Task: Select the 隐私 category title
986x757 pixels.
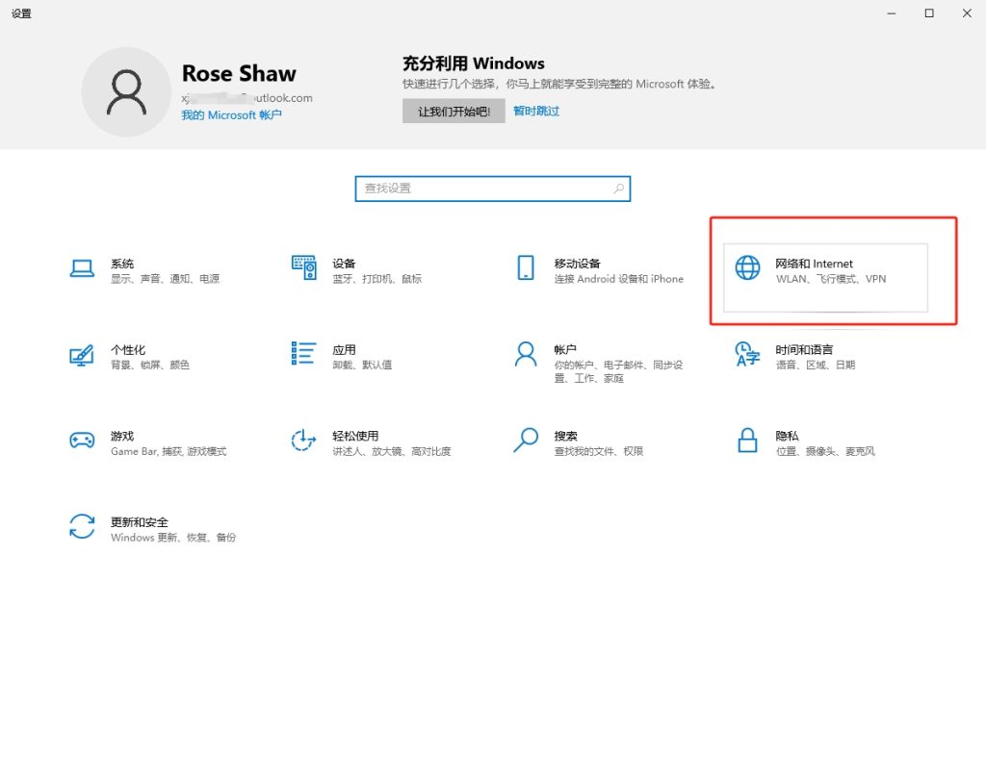Action: [x=787, y=436]
